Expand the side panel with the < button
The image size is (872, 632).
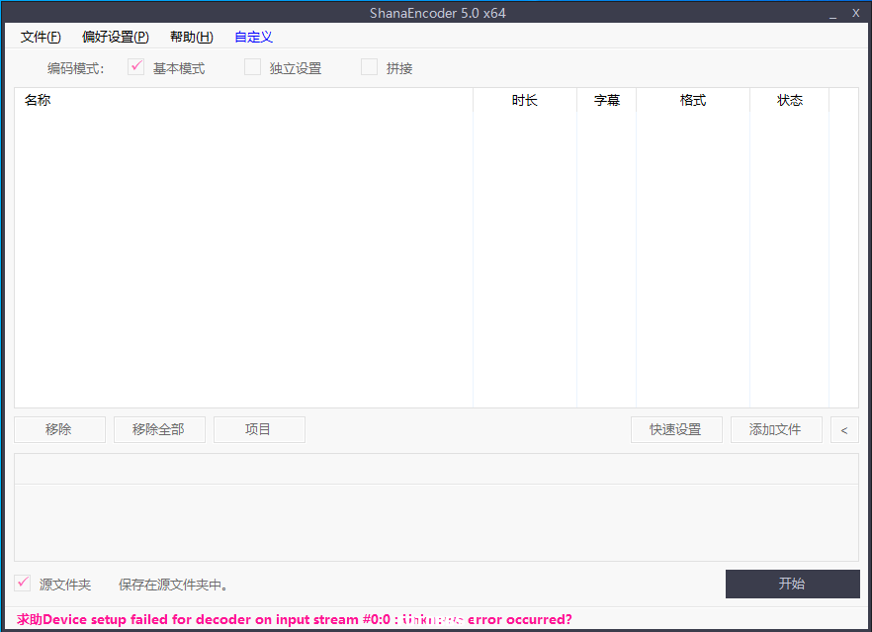coord(844,429)
